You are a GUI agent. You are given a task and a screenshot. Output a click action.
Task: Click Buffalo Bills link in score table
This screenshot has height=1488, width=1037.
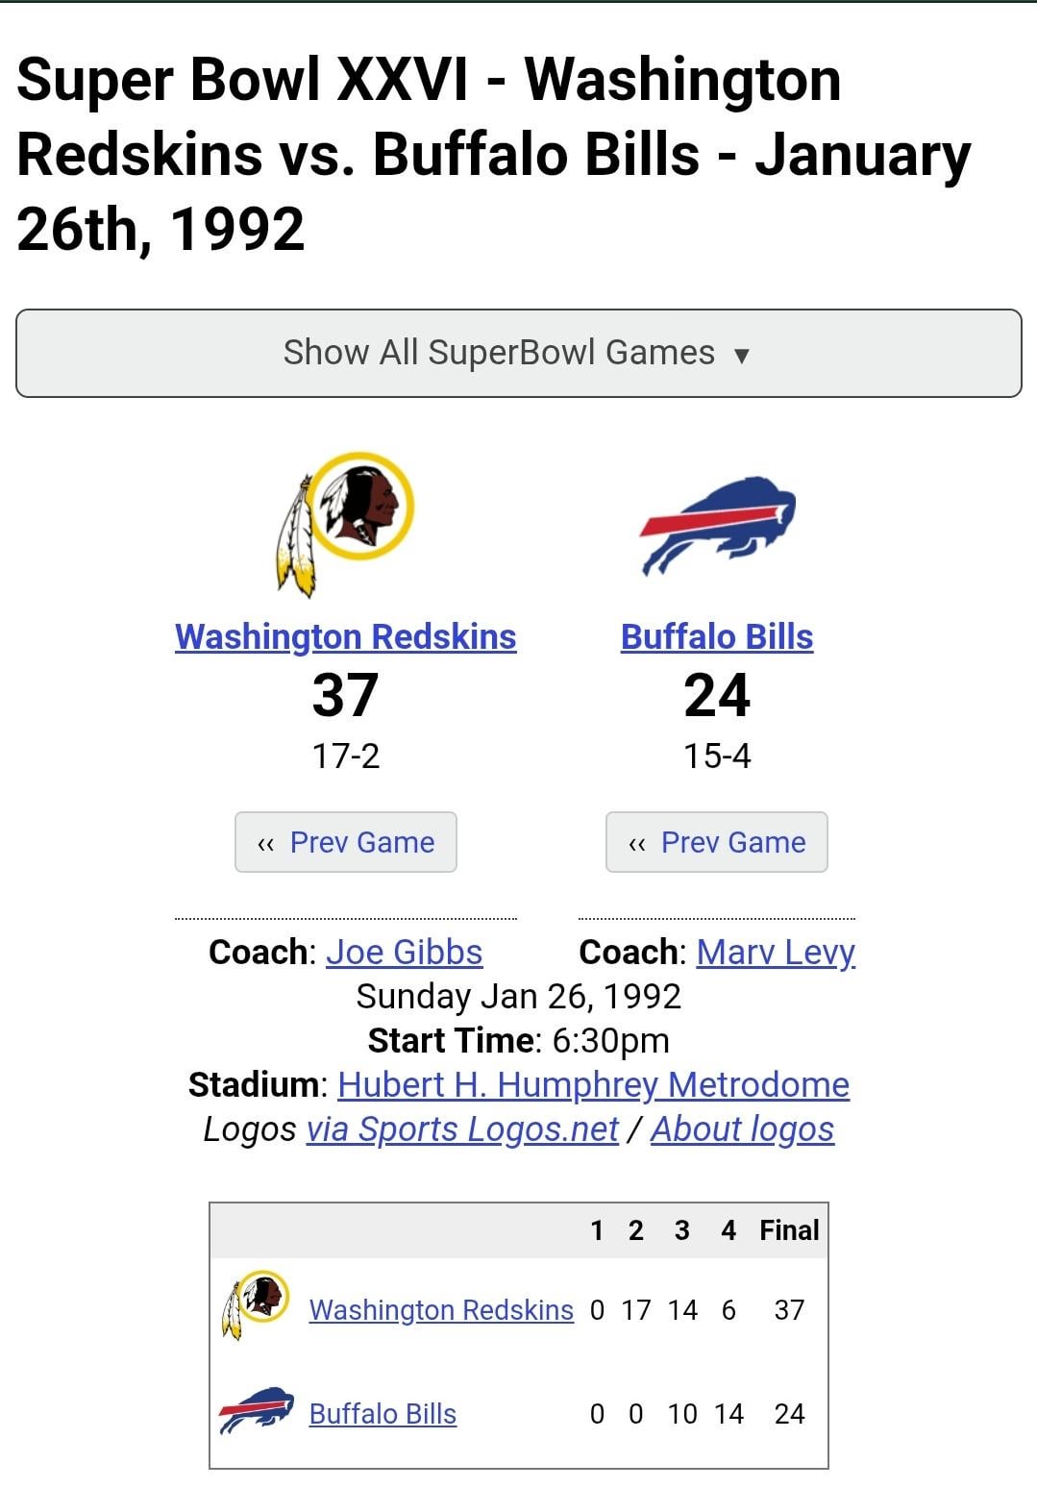(x=383, y=1413)
